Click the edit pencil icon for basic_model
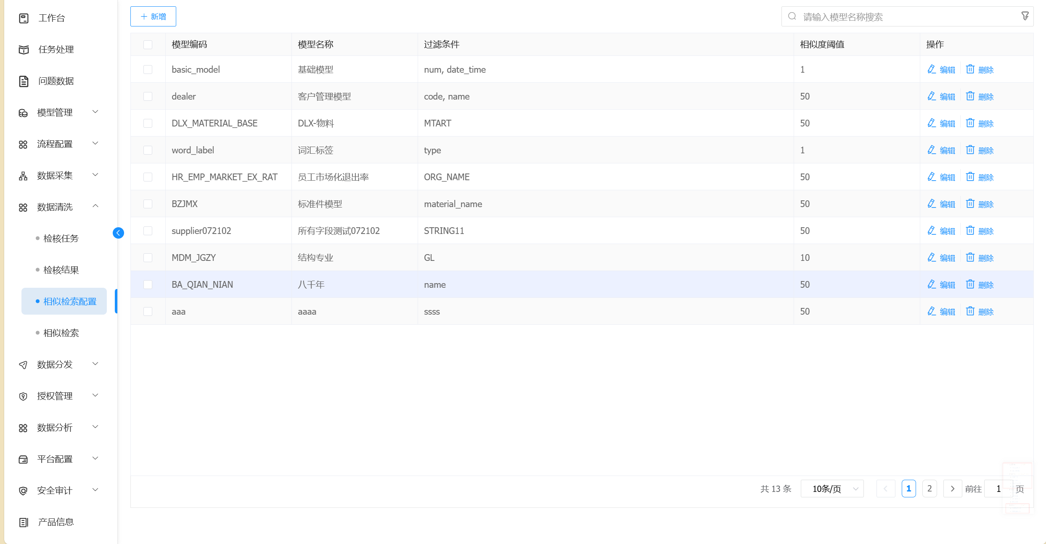This screenshot has height=544, width=1046. pyautogui.click(x=932, y=69)
